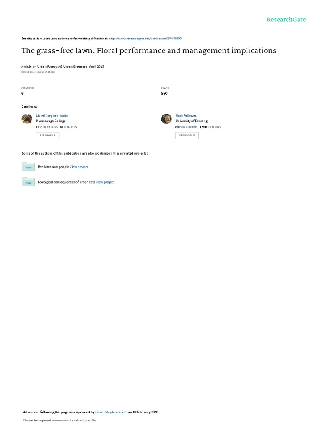Open Mark Fellowes author link

pyautogui.click(x=186, y=116)
